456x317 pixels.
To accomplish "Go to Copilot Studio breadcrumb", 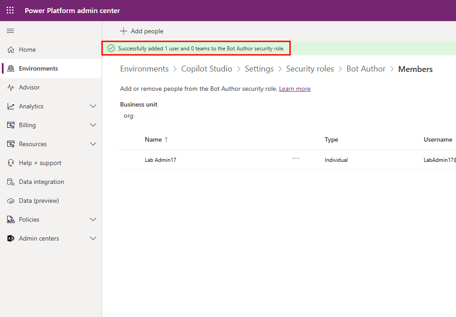I will coord(206,69).
